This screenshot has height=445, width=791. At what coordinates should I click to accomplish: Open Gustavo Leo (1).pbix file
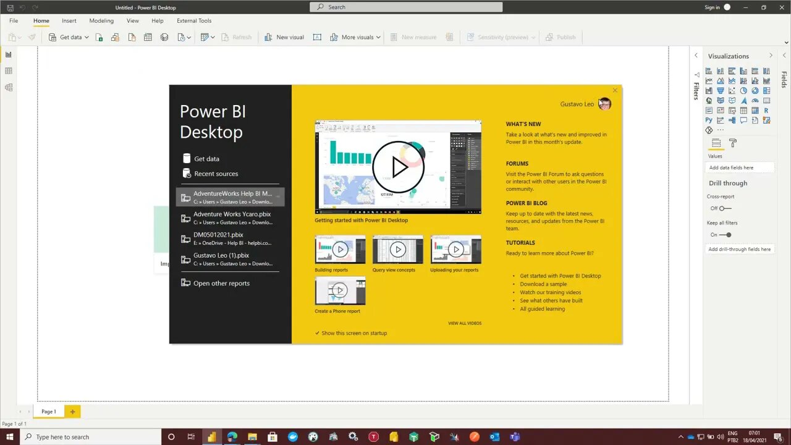click(x=230, y=259)
